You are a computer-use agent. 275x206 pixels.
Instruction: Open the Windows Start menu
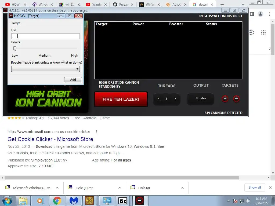(x=7, y=201)
